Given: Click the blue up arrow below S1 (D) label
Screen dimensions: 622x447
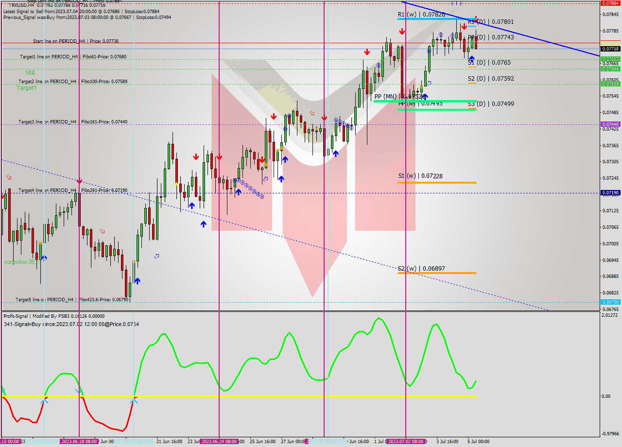Looking at the screenshot, I should coord(471,58).
